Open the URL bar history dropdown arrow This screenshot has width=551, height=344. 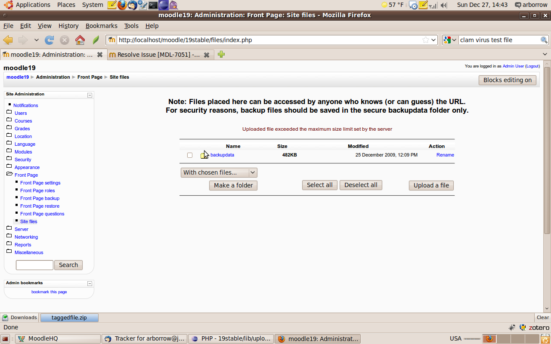coord(433,40)
